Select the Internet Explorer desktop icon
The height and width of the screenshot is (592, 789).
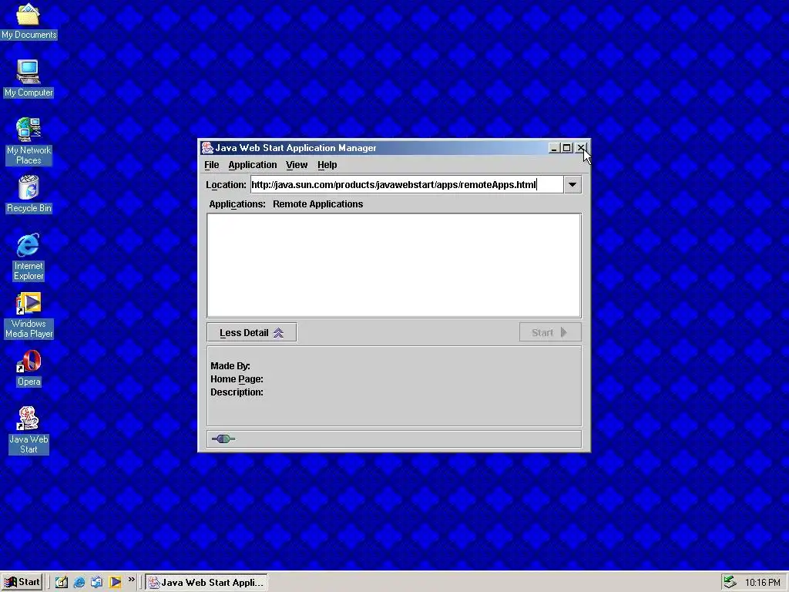click(29, 257)
